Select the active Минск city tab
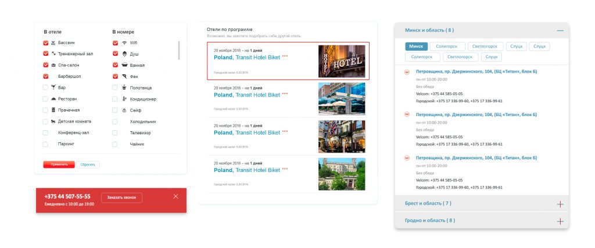This screenshot has height=248, width=595. point(416,46)
